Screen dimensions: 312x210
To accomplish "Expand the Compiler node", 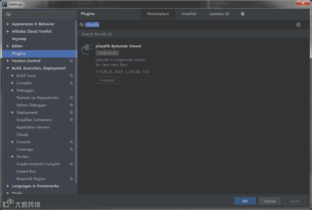I will click(12, 83).
